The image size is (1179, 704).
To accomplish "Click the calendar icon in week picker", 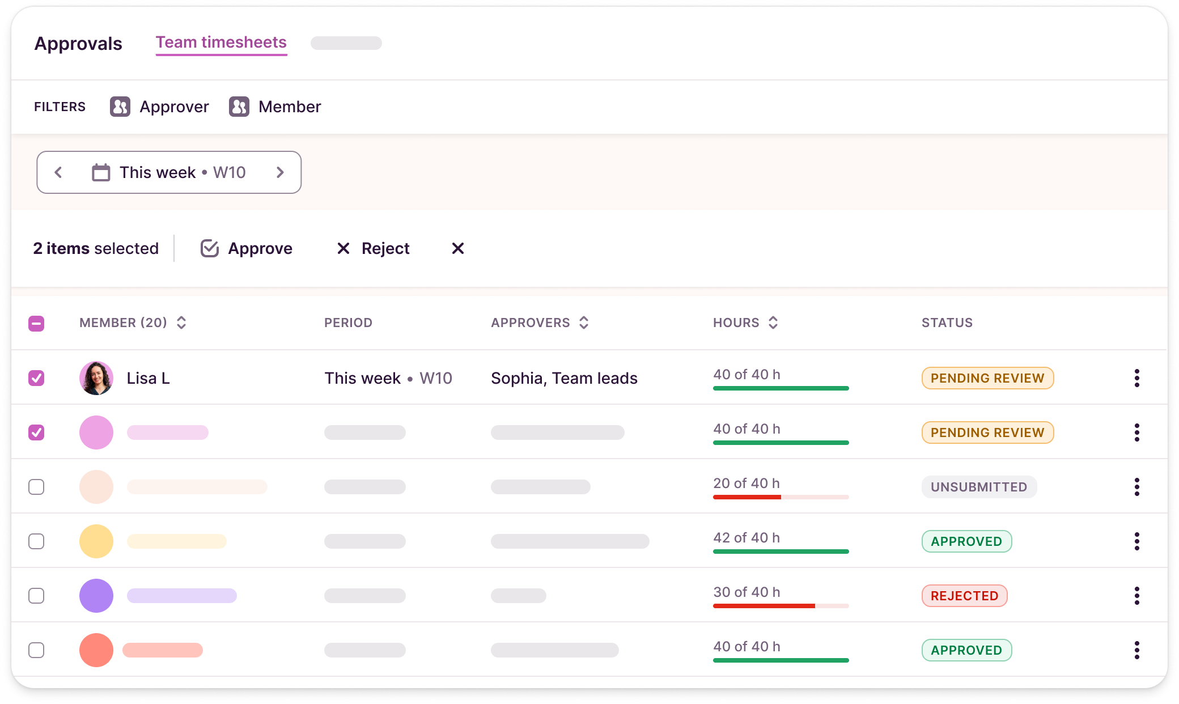I will [101, 172].
